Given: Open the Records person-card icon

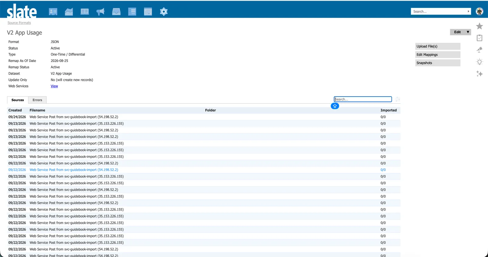Looking at the screenshot, I should (53, 12).
